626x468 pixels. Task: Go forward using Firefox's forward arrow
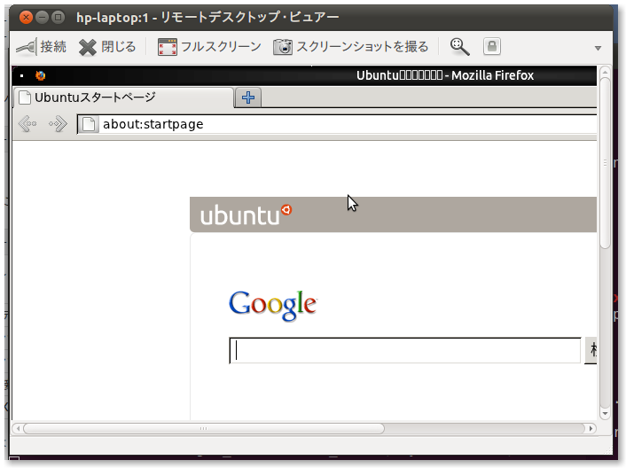point(58,124)
